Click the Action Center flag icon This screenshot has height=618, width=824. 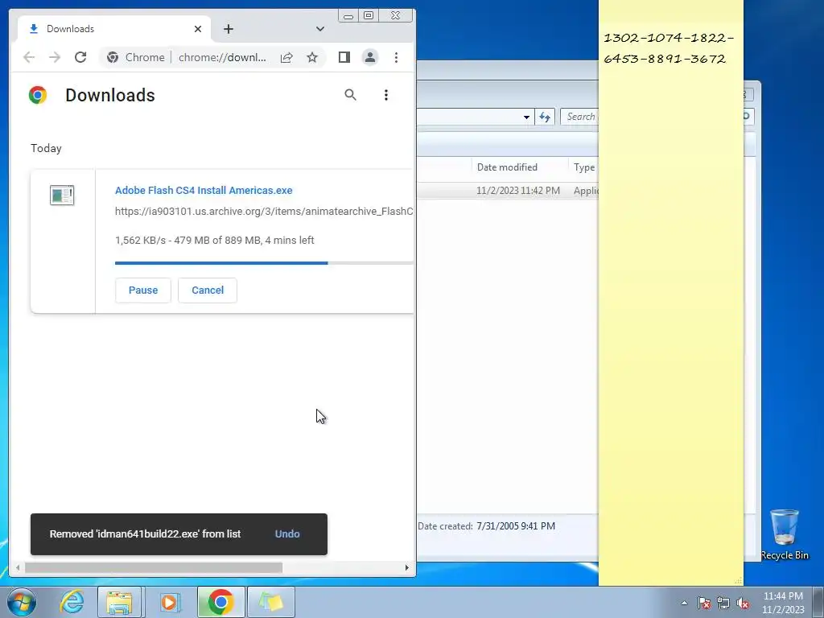coord(704,603)
